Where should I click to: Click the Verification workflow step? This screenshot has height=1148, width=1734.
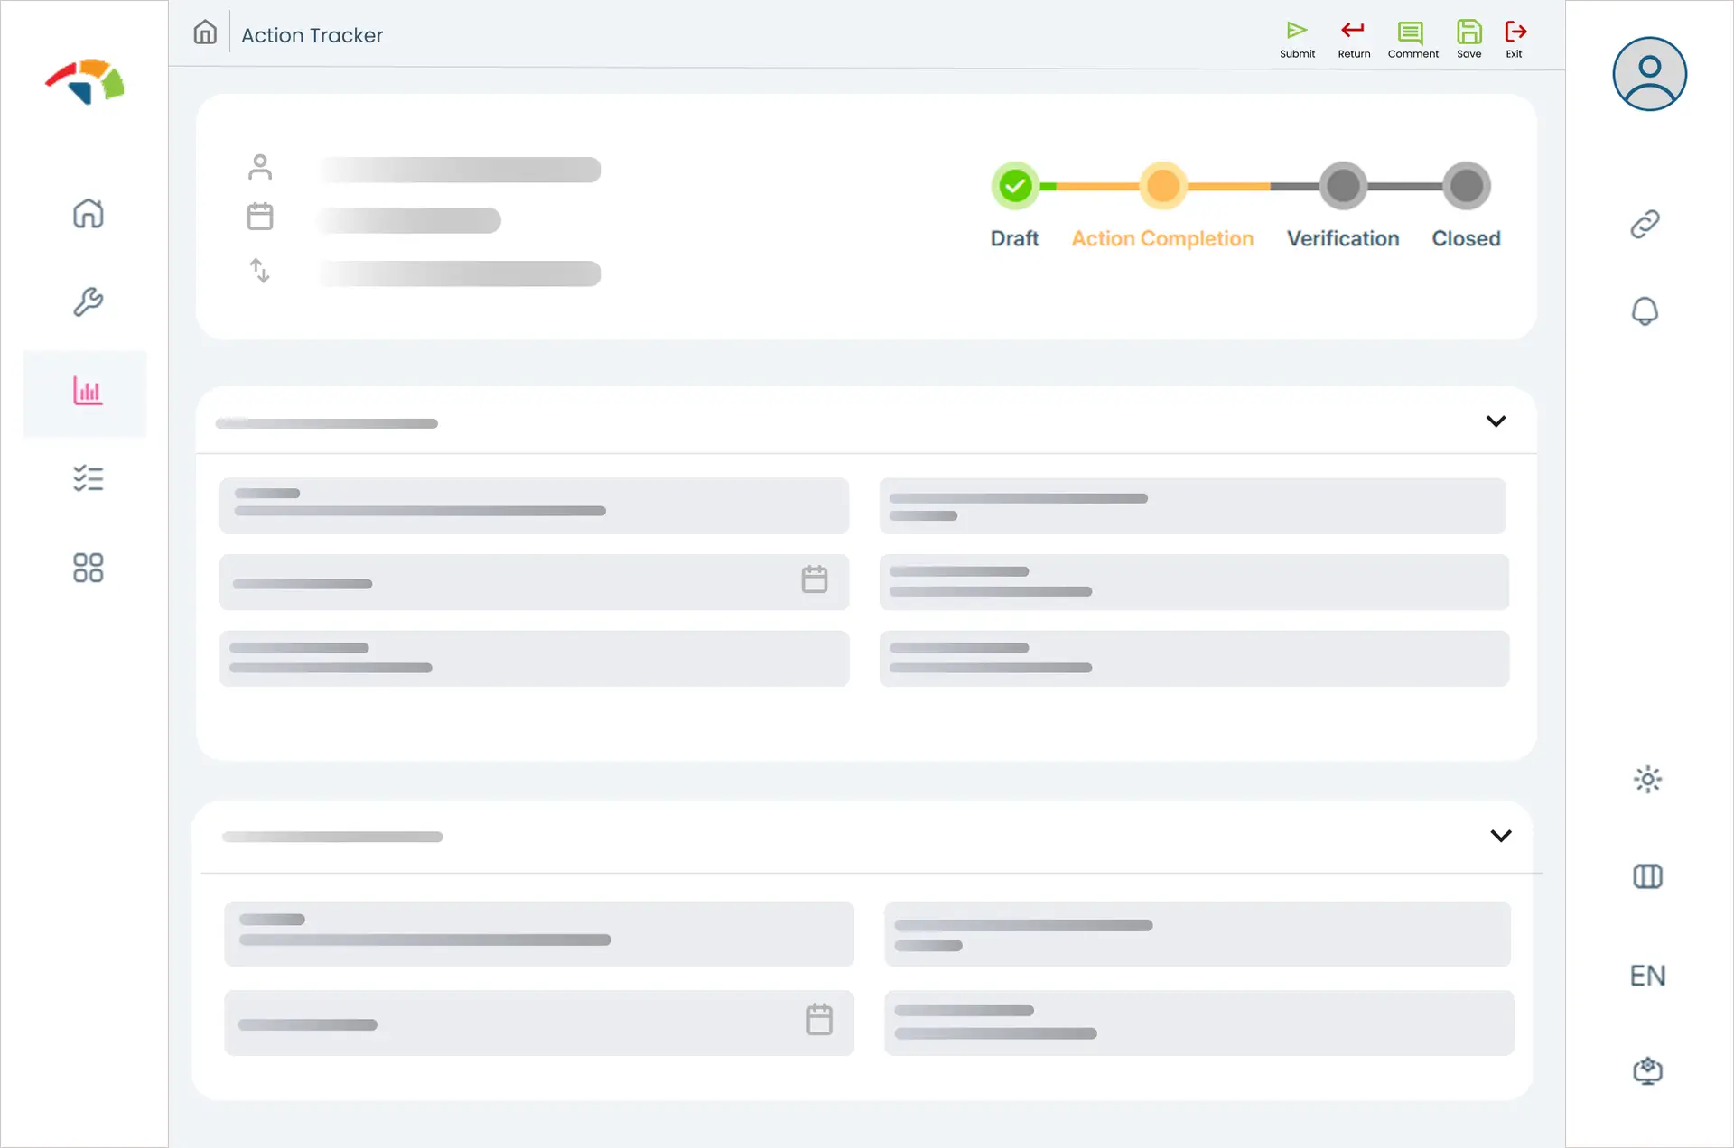coord(1343,187)
